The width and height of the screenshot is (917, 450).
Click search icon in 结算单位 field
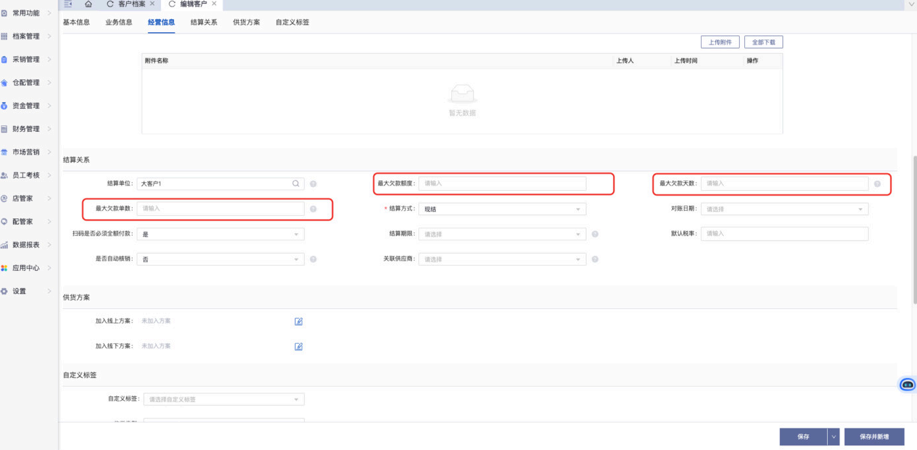(x=296, y=184)
